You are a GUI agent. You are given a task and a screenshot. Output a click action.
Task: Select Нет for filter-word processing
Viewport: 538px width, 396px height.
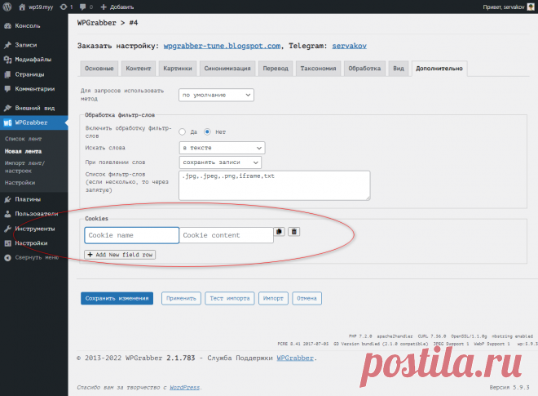coord(207,132)
